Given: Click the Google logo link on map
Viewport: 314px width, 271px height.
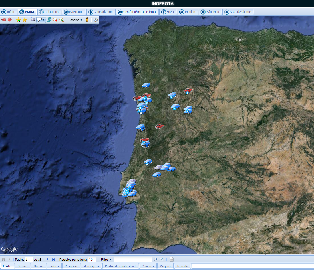Looking at the screenshot, I should [9, 249].
